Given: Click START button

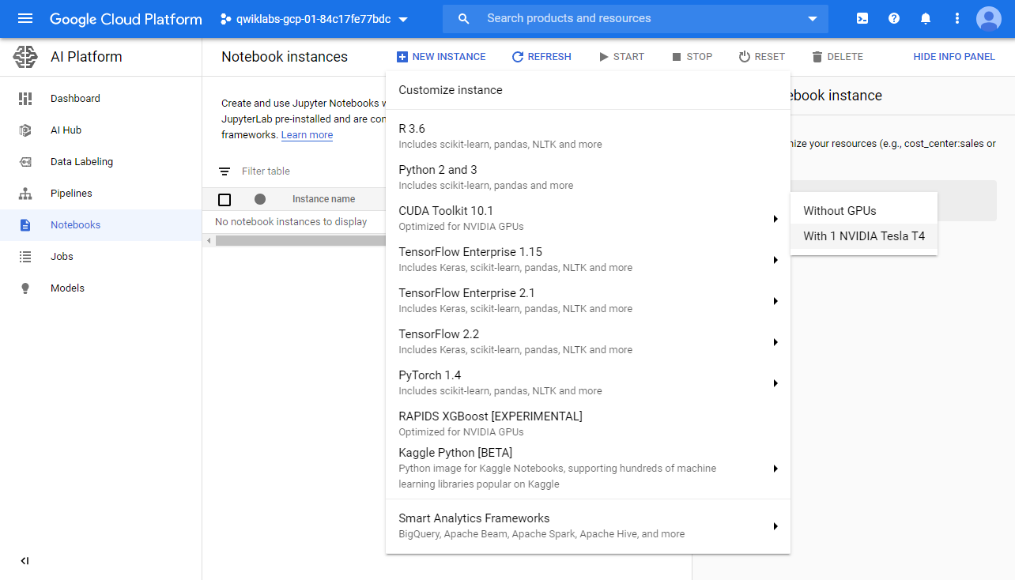Looking at the screenshot, I should coord(621,57).
